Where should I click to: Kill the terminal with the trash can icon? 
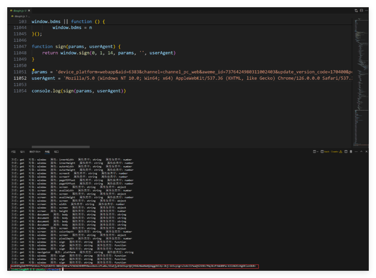[351, 152]
